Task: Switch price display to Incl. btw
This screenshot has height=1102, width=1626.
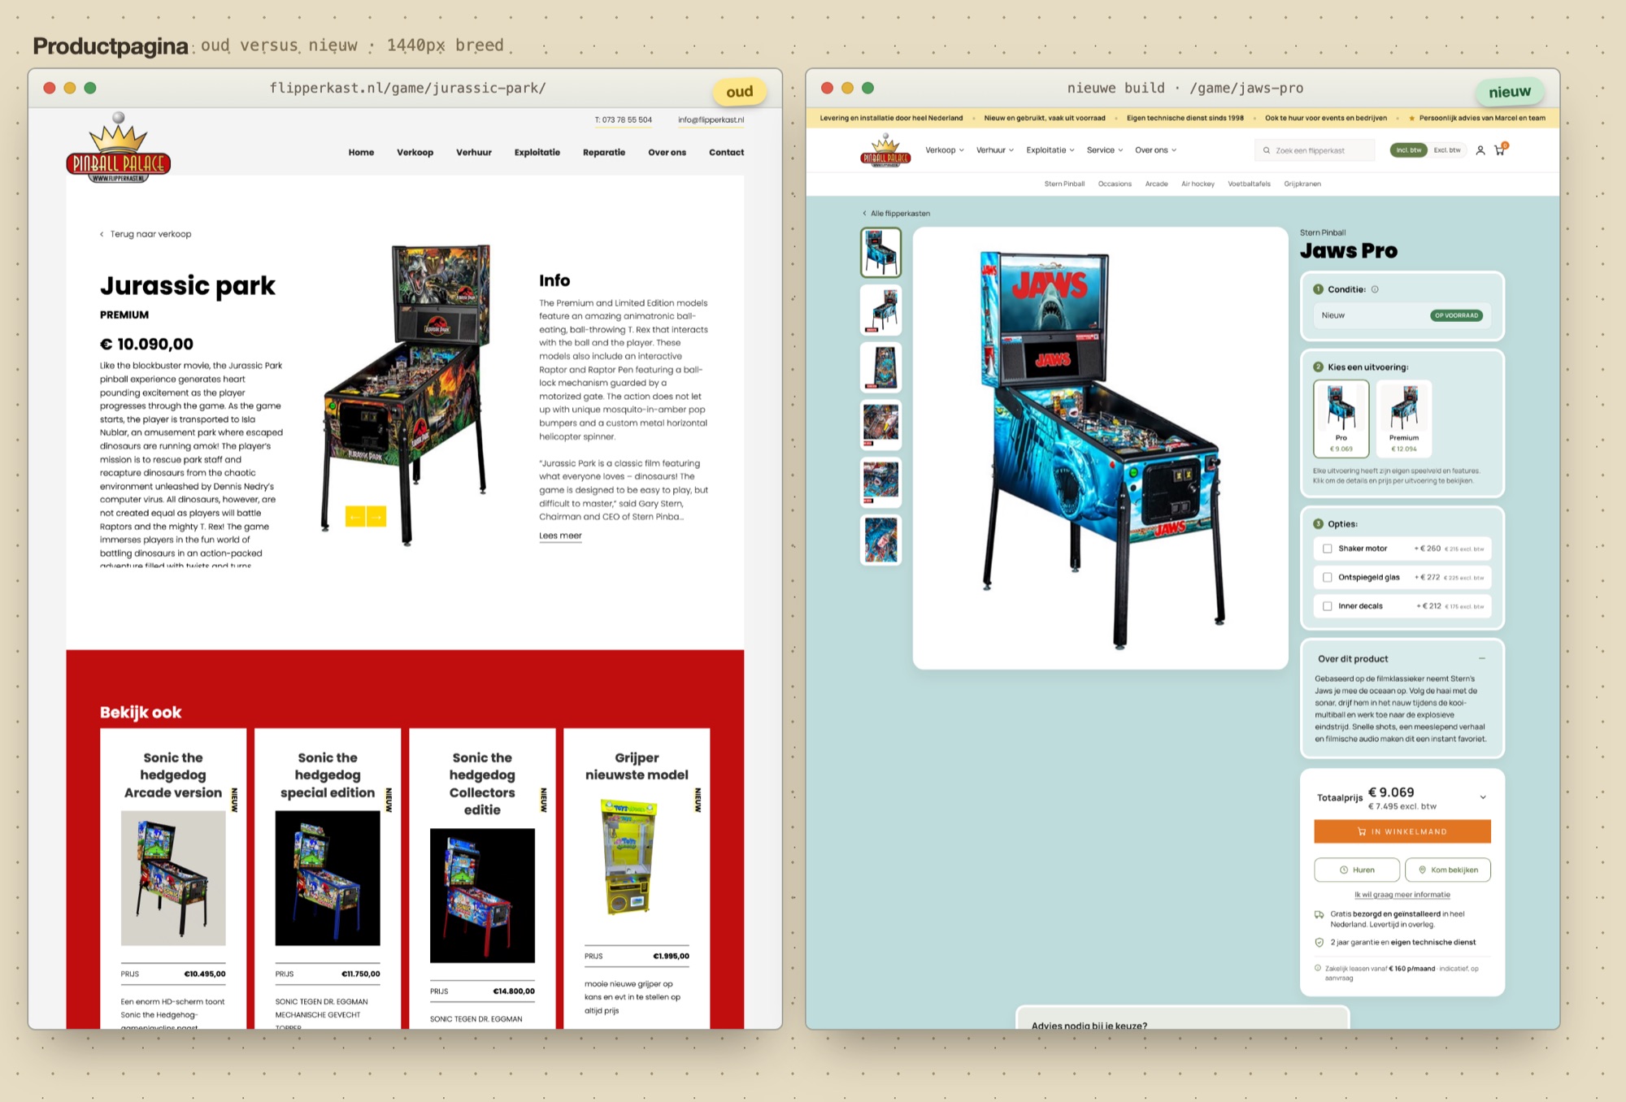Action: (1408, 150)
